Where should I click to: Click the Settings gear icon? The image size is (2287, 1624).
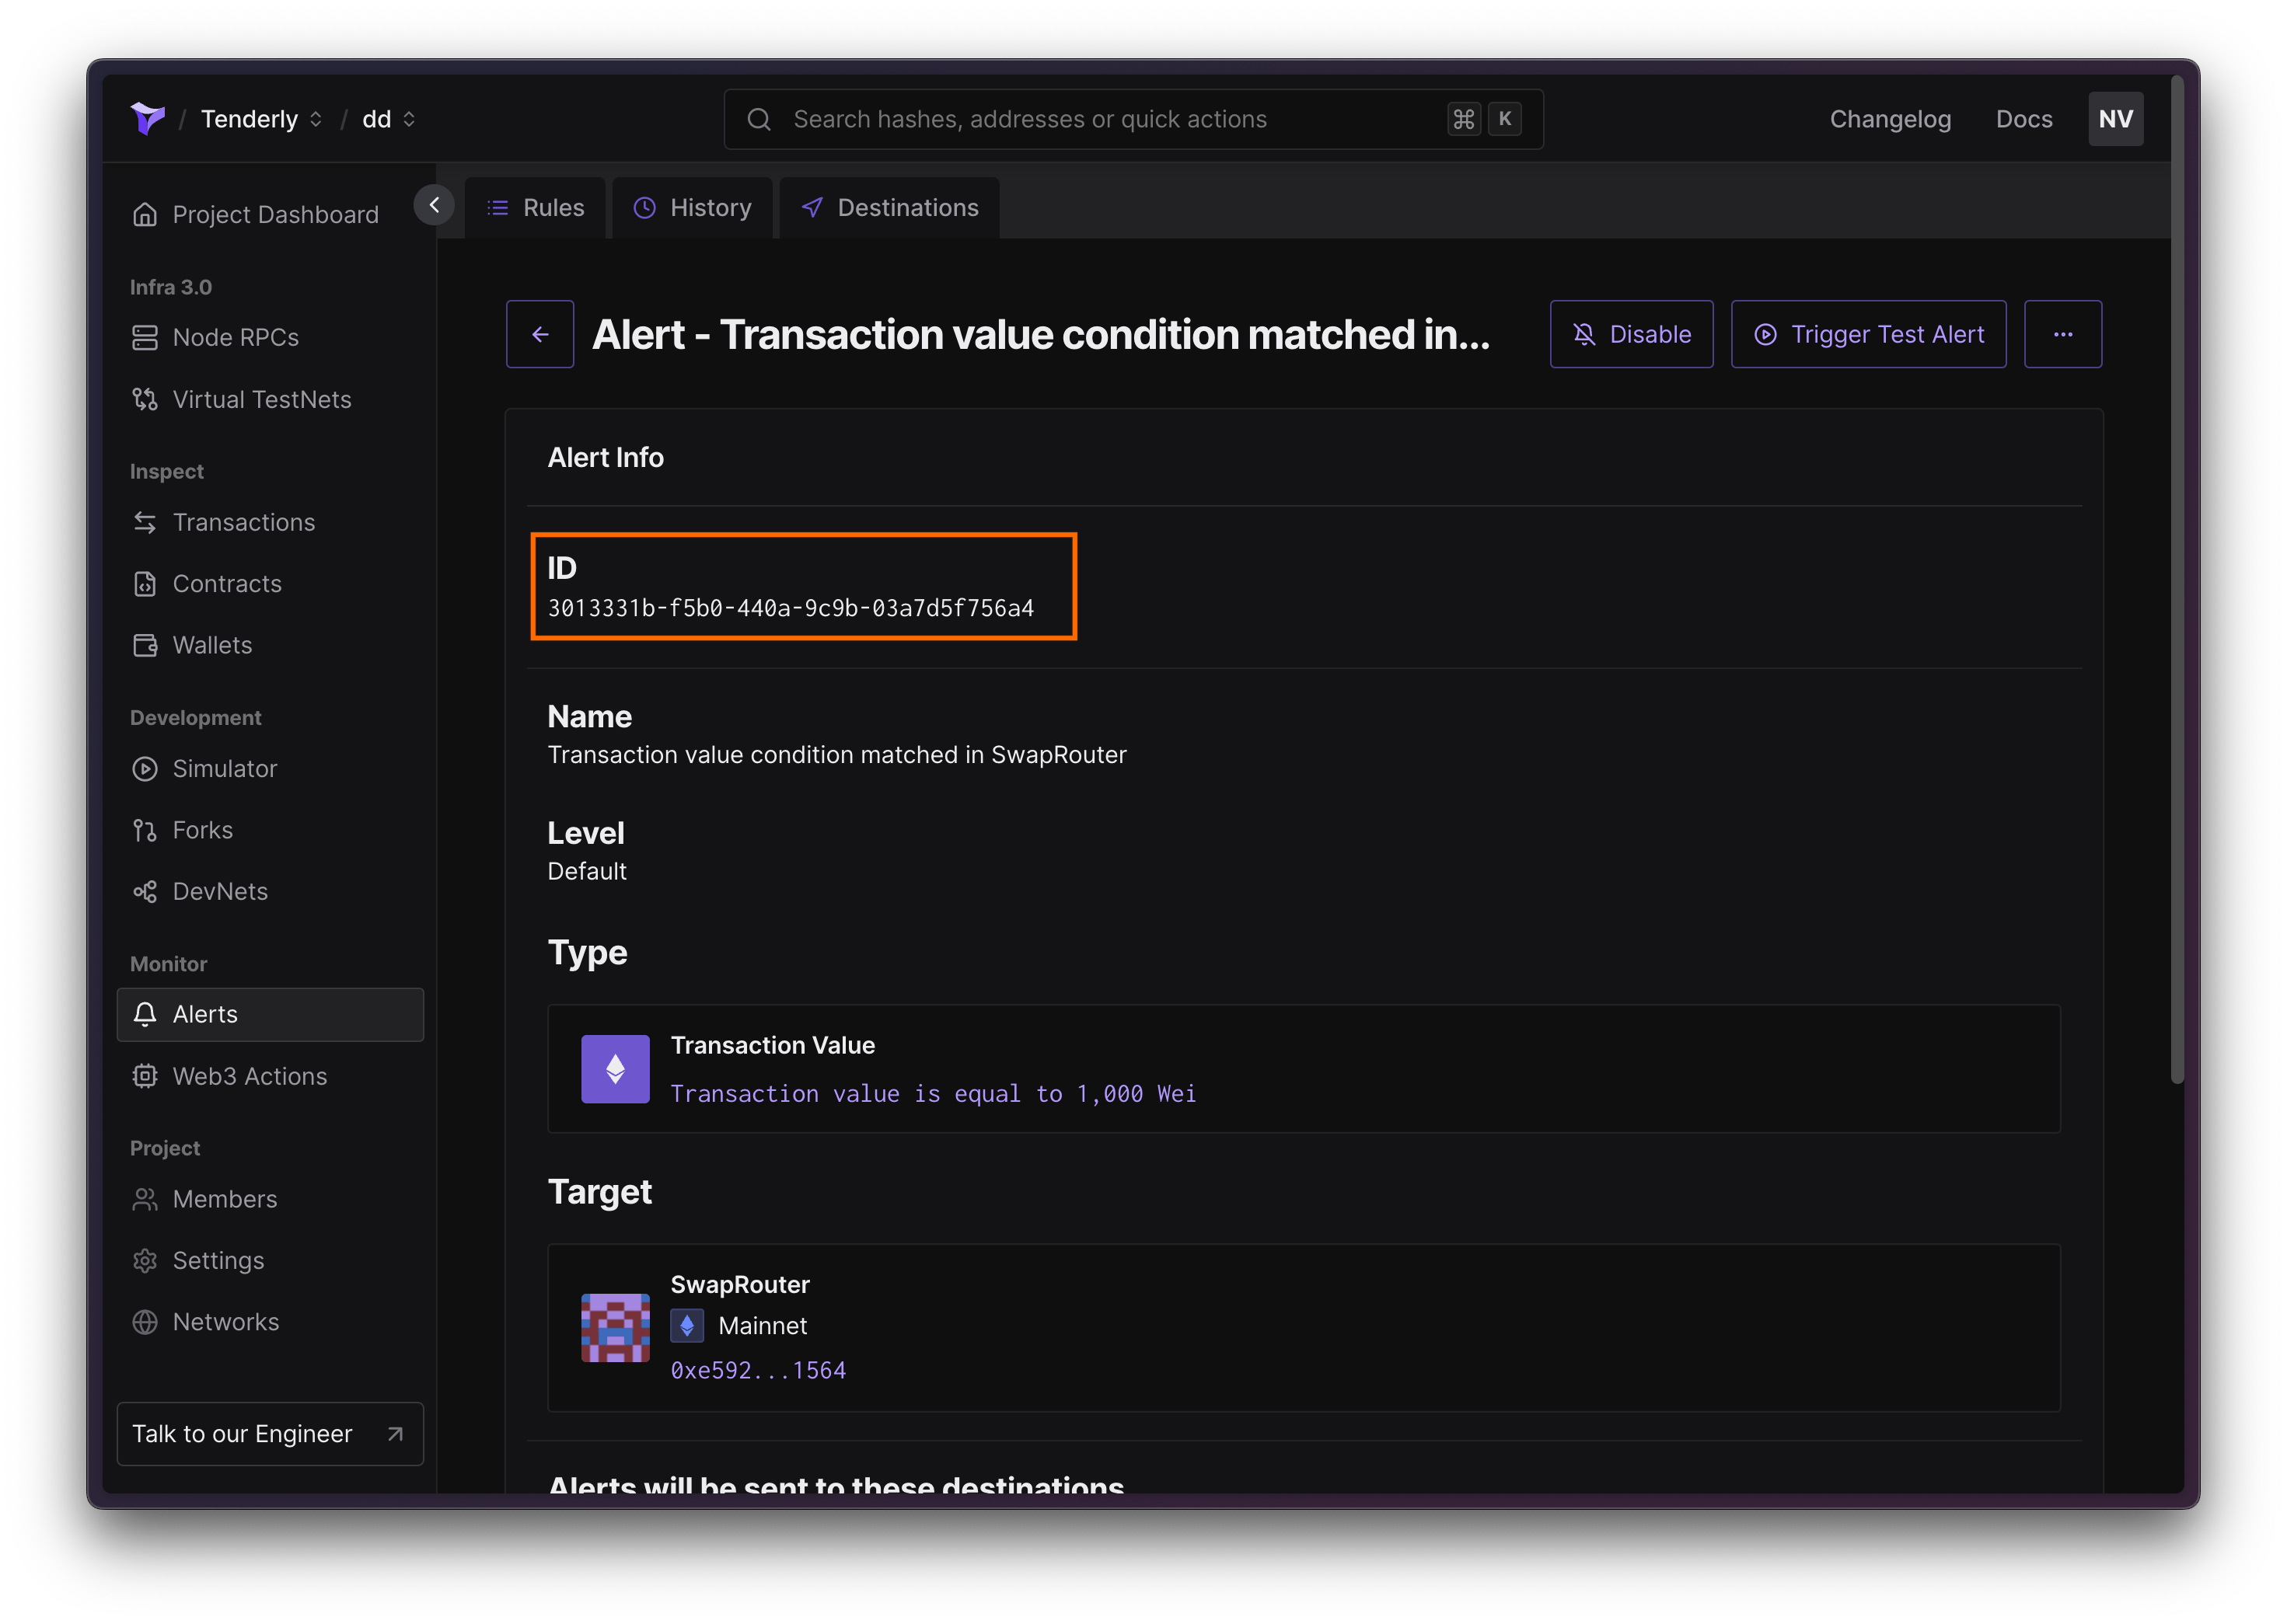pyautogui.click(x=145, y=1260)
